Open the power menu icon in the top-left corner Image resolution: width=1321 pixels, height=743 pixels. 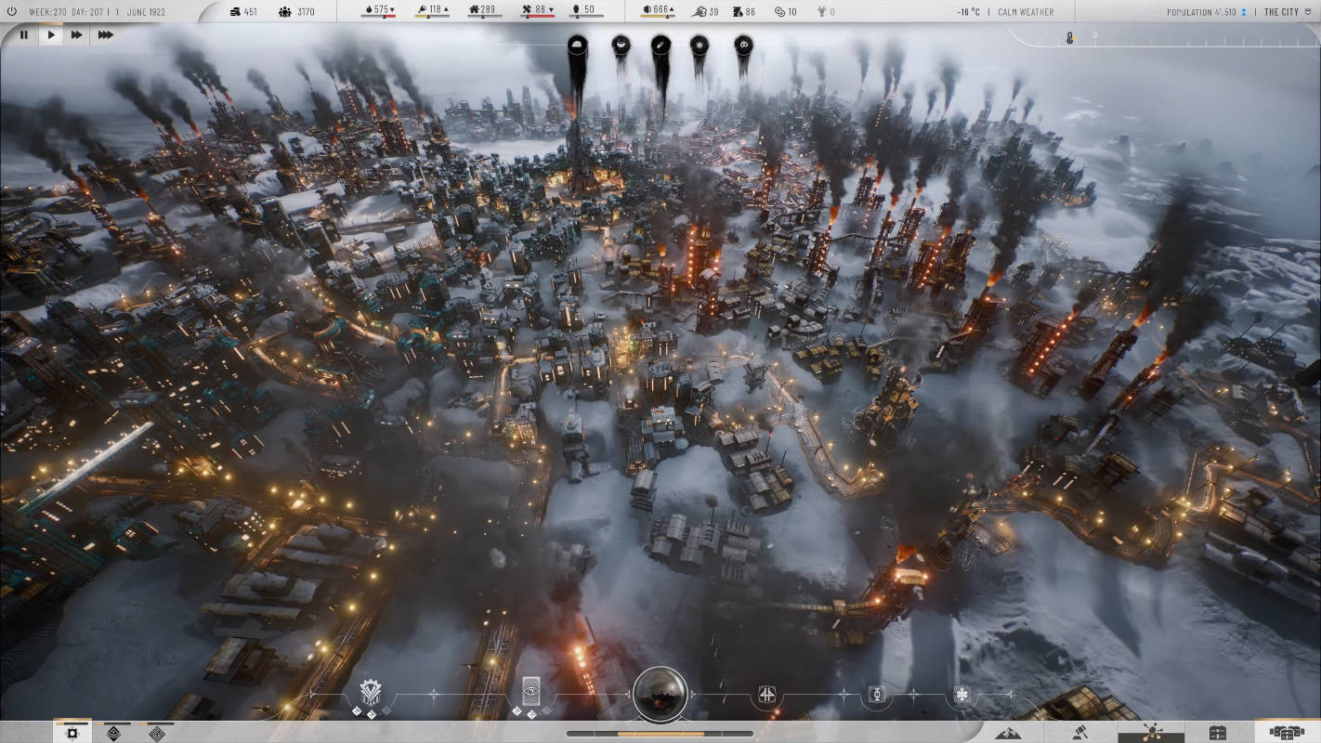coord(12,12)
